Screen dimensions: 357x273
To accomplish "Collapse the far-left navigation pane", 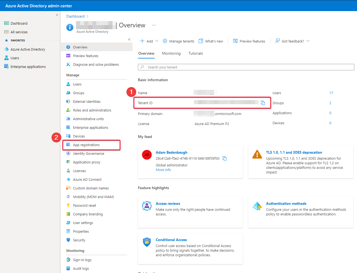I will [57, 15].
